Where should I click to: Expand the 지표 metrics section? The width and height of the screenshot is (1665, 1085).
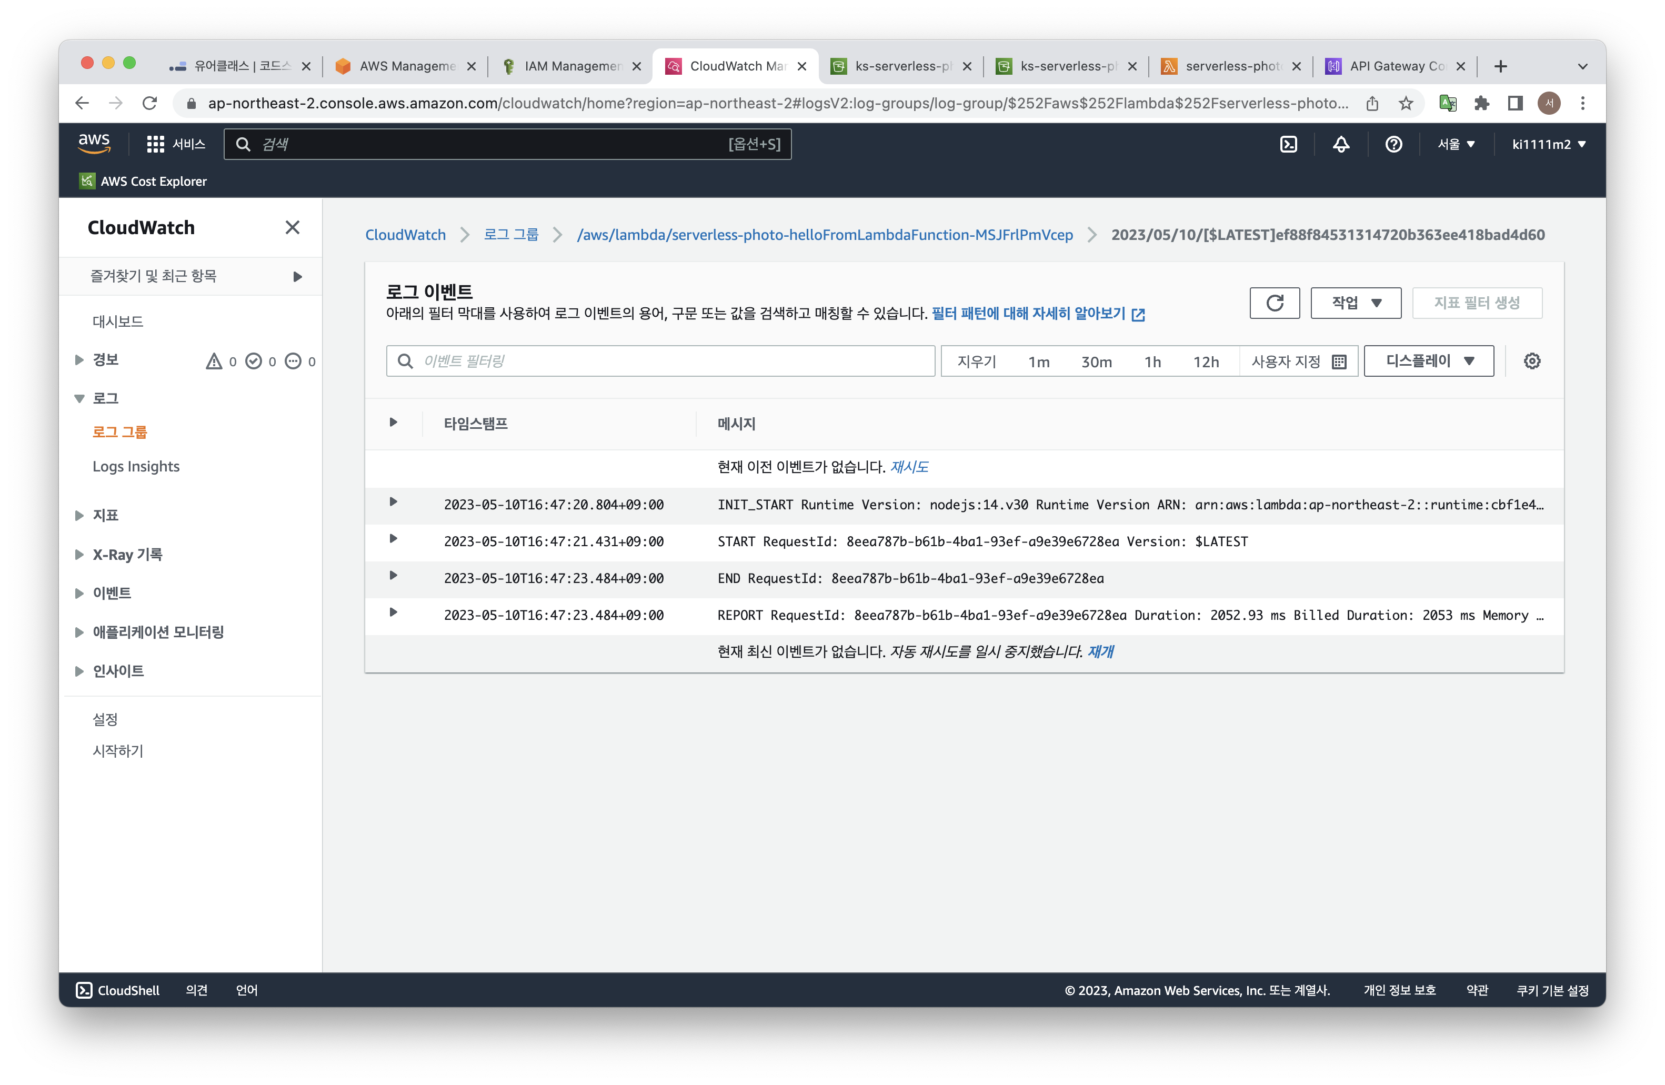click(x=79, y=516)
